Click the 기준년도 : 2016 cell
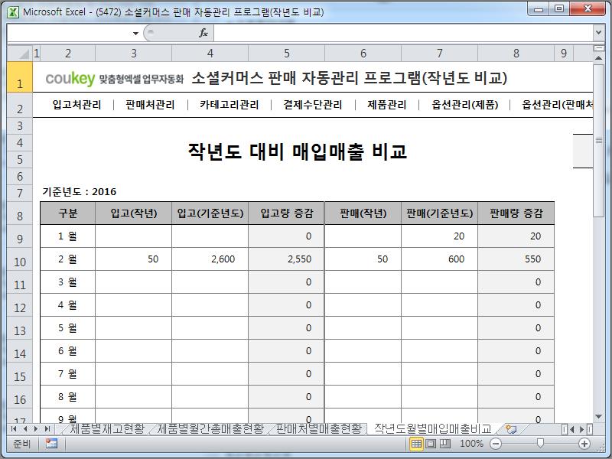 click(x=80, y=192)
